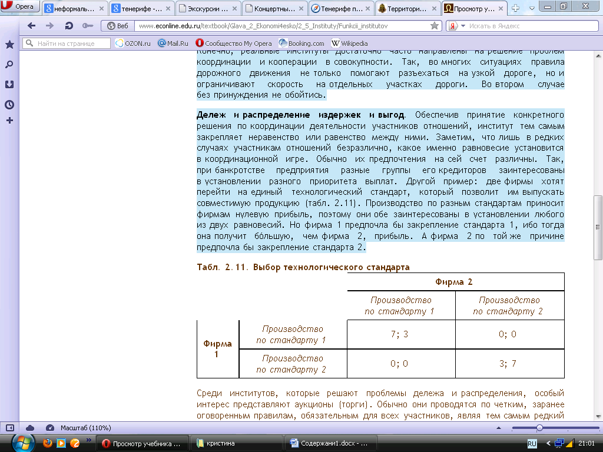The image size is (603, 452).
Task: Show hidden tray icons arrow
Action: click(x=548, y=444)
